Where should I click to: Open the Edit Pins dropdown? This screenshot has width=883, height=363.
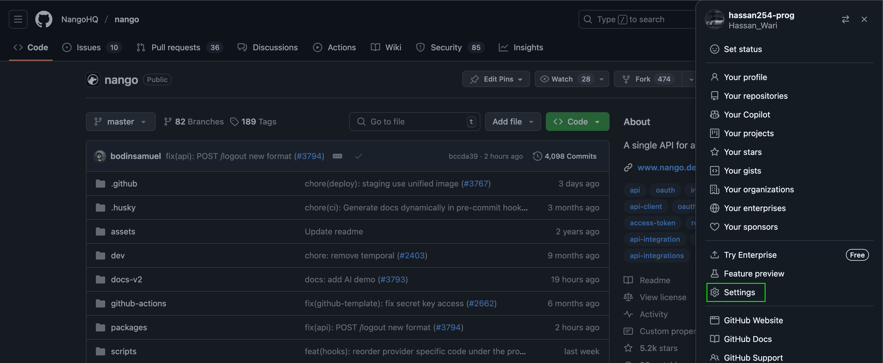[496, 79]
